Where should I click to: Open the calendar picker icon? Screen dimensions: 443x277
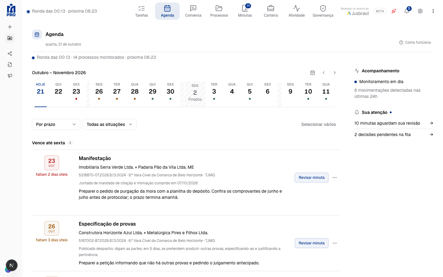click(x=313, y=73)
